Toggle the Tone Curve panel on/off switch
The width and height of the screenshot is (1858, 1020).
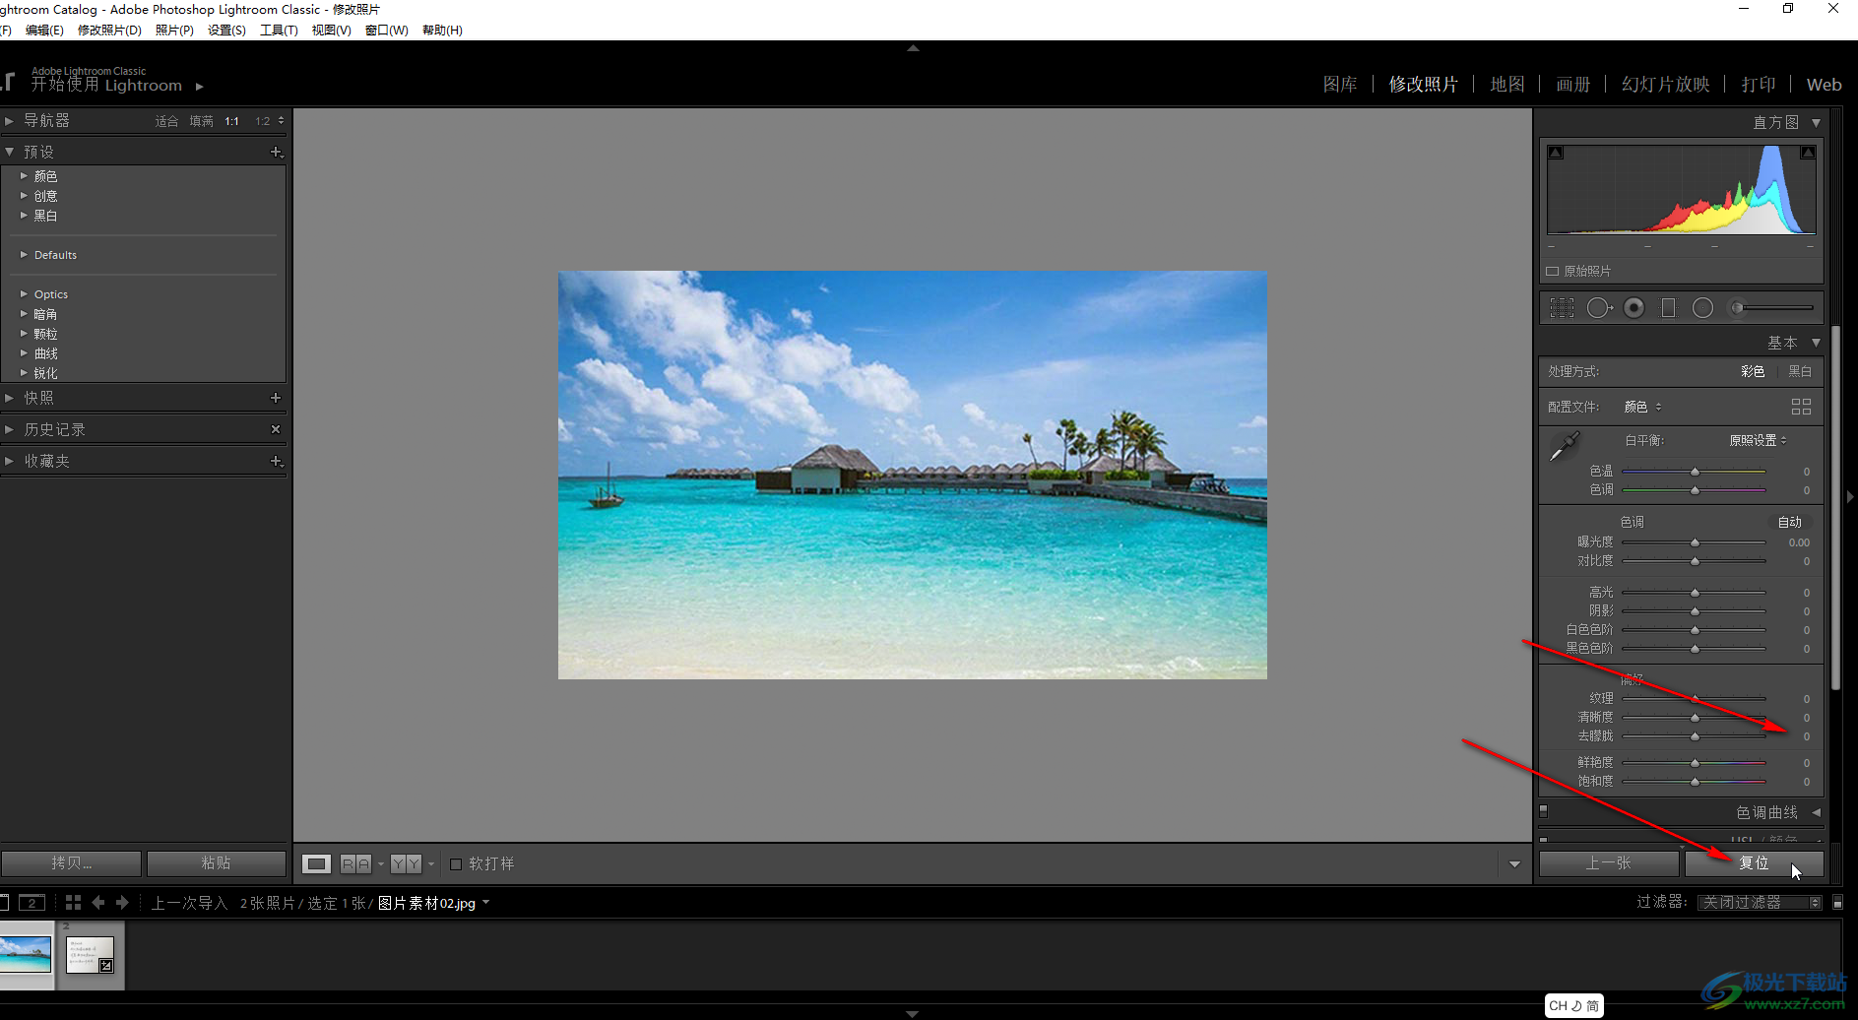tap(1544, 812)
